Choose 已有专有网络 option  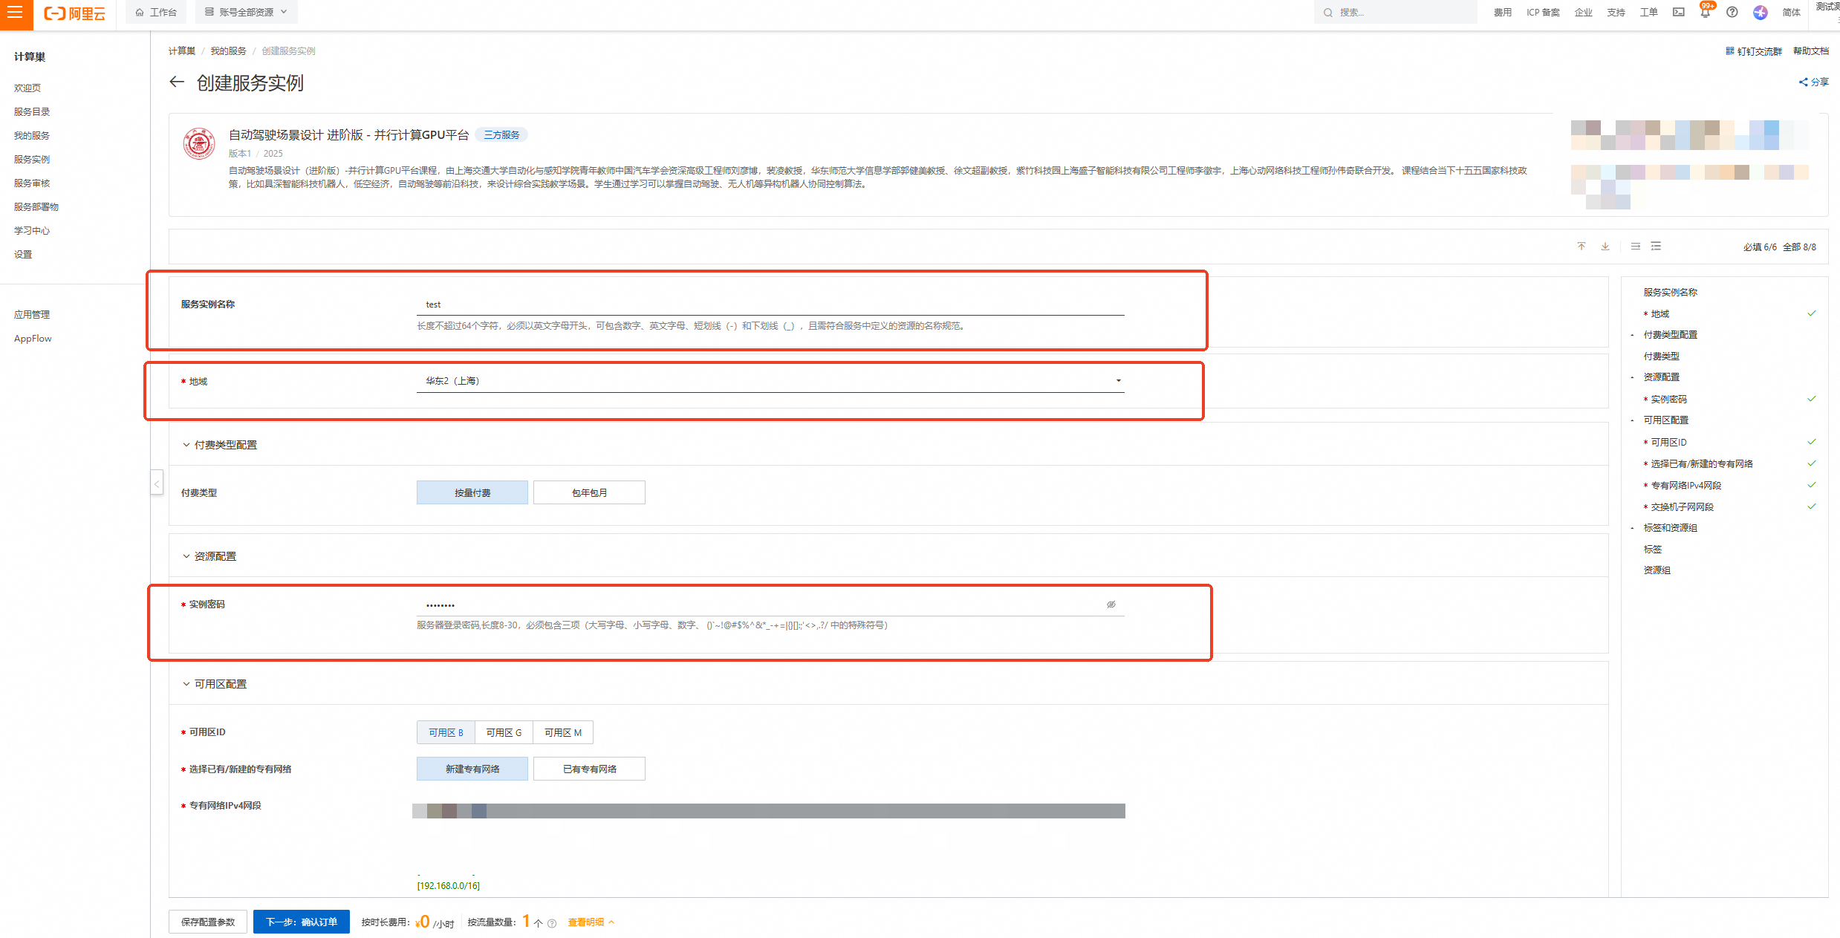(x=589, y=769)
